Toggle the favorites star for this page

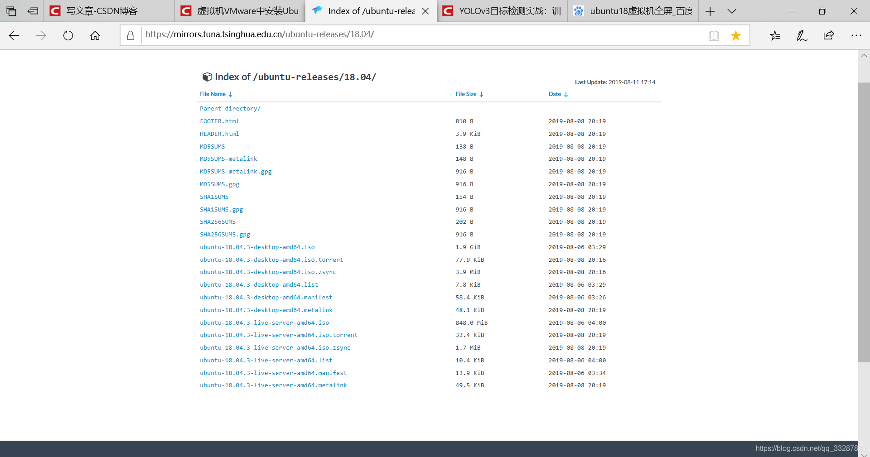(736, 35)
